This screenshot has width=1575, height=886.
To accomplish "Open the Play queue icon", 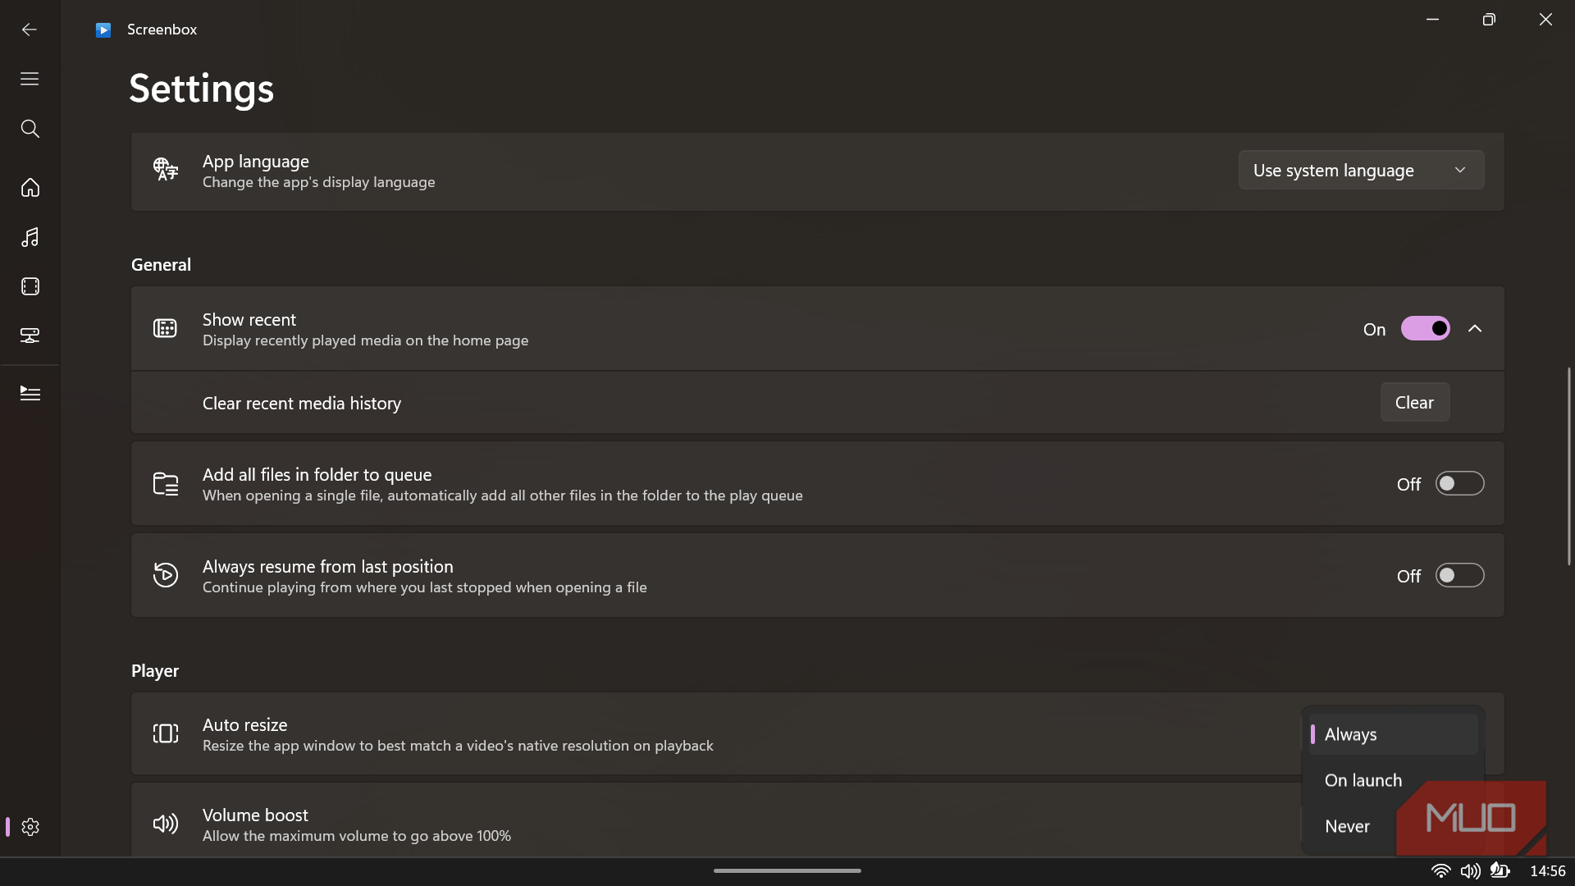I will pyautogui.click(x=30, y=394).
